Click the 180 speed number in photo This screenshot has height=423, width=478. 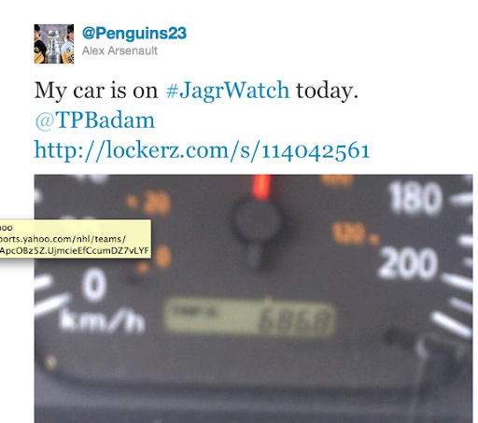click(x=415, y=200)
